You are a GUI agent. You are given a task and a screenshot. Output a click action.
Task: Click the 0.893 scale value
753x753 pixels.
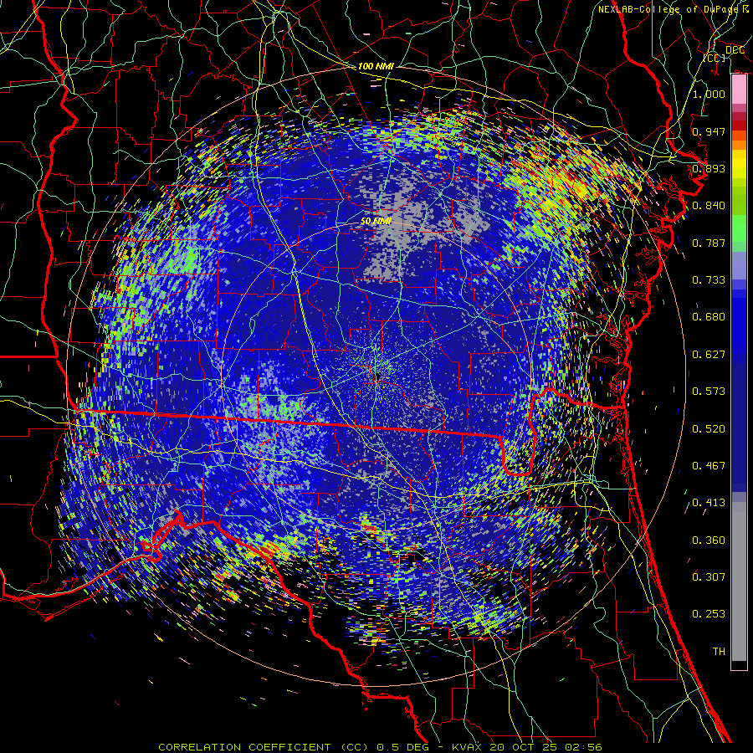709,168
